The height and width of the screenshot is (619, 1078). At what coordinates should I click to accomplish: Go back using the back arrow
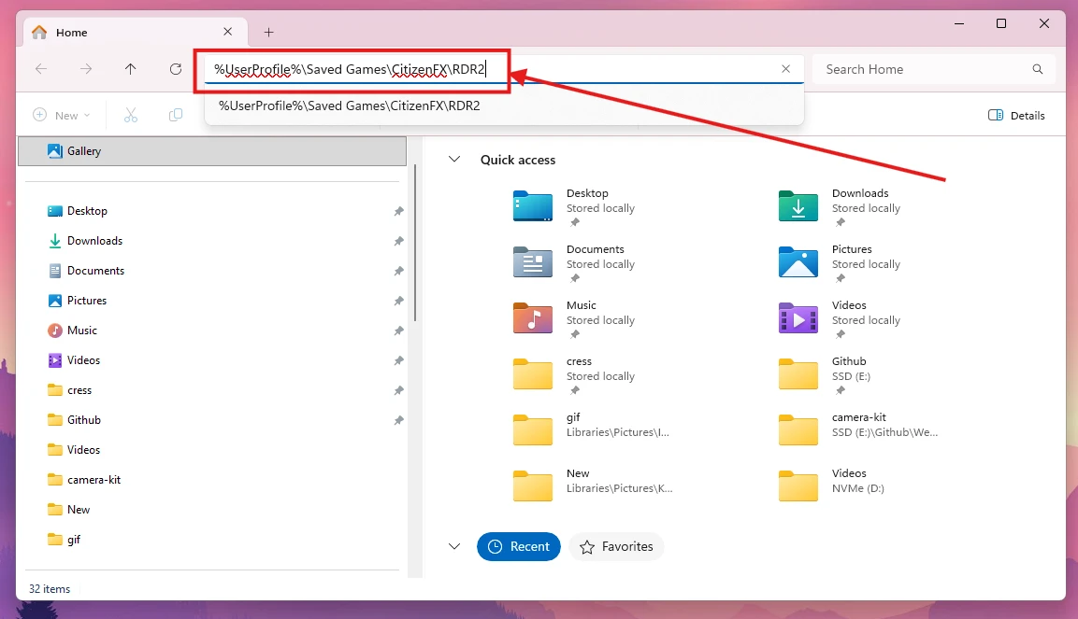click(40, 69)
